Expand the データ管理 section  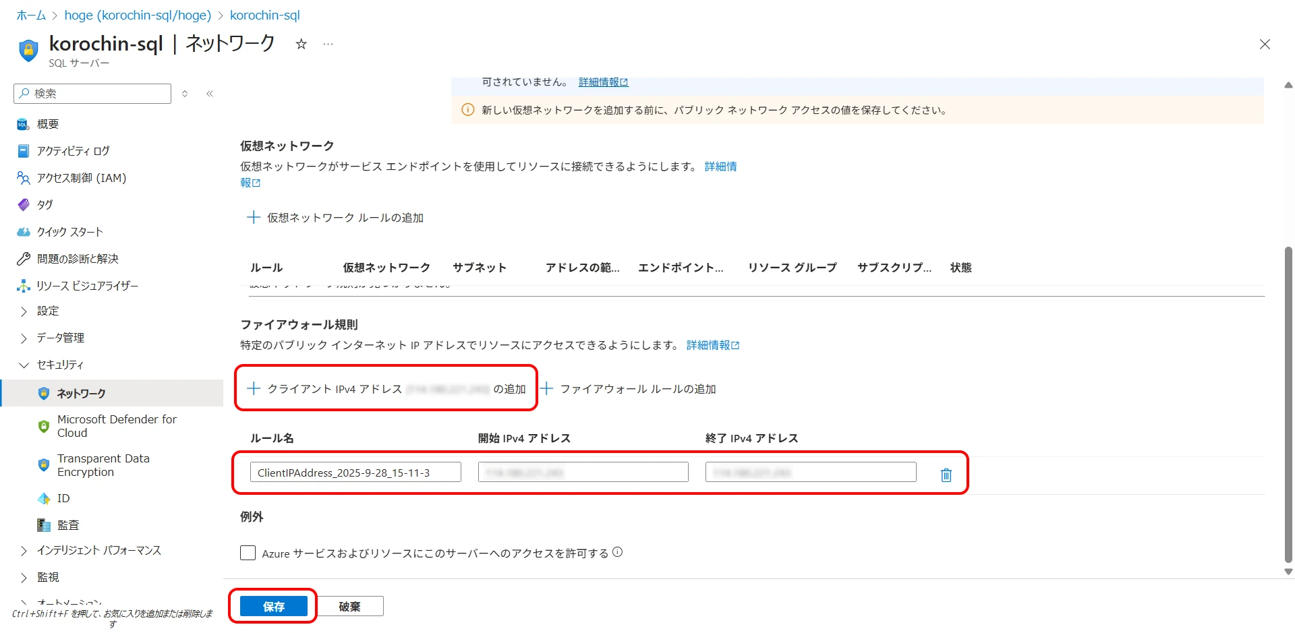(x=60, y=338)
